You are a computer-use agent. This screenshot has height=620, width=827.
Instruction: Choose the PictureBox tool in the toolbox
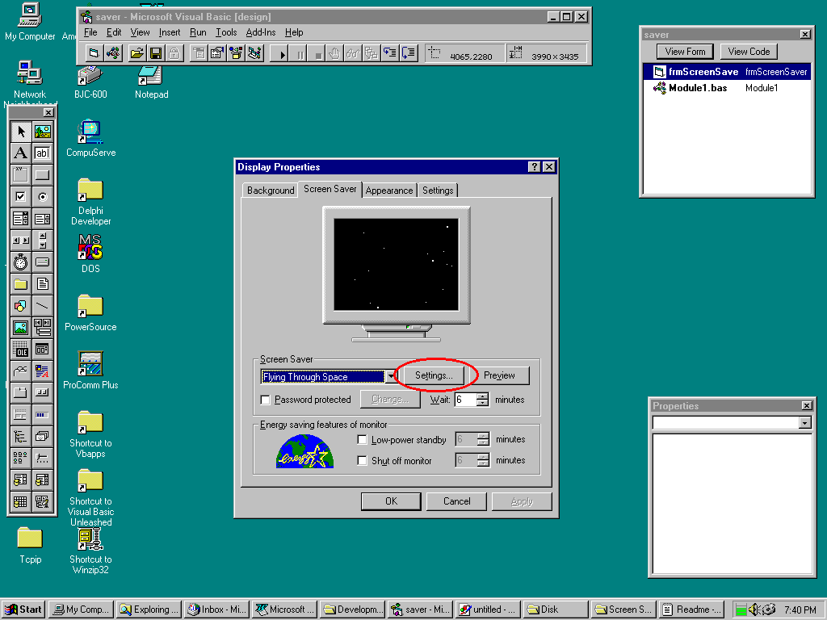tap(42, 132)
